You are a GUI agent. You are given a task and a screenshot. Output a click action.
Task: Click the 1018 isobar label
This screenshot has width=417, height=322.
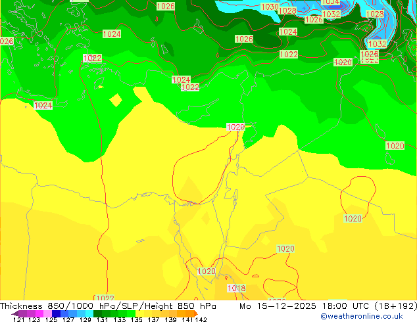tap(236, 288)
